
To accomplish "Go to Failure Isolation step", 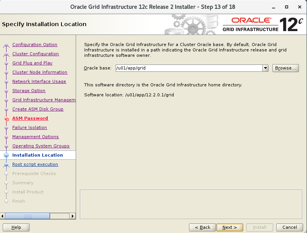I will coord(30,127).
